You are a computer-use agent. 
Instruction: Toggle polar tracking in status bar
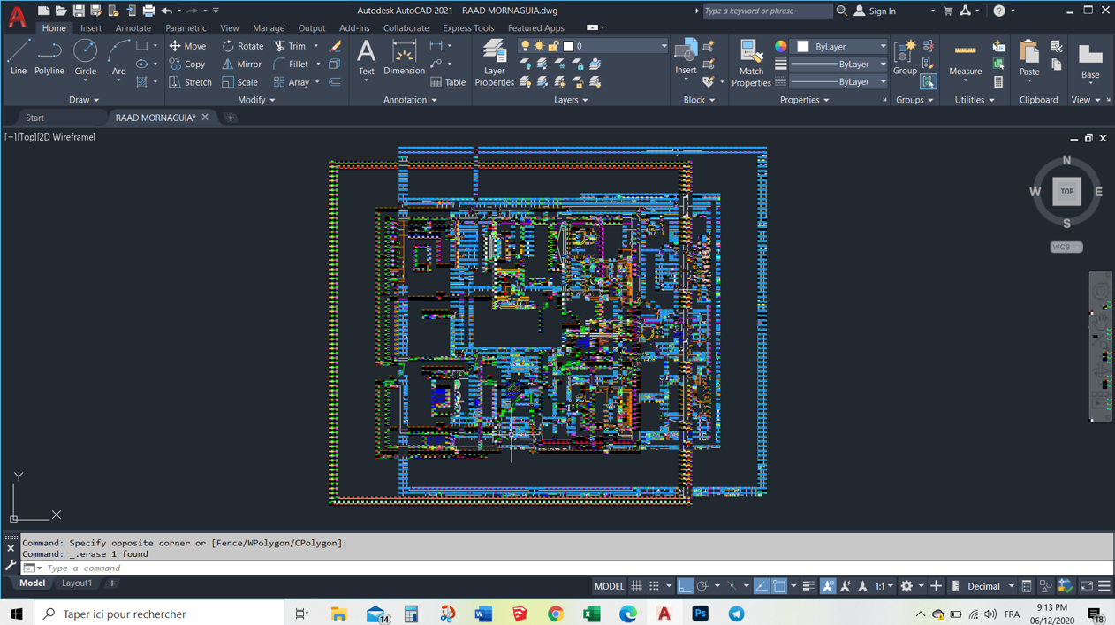click(x=702, y=586)
